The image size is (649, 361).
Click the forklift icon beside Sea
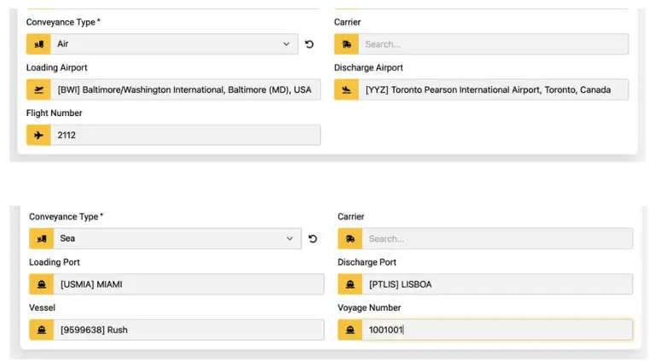click(x=41, y=239)
